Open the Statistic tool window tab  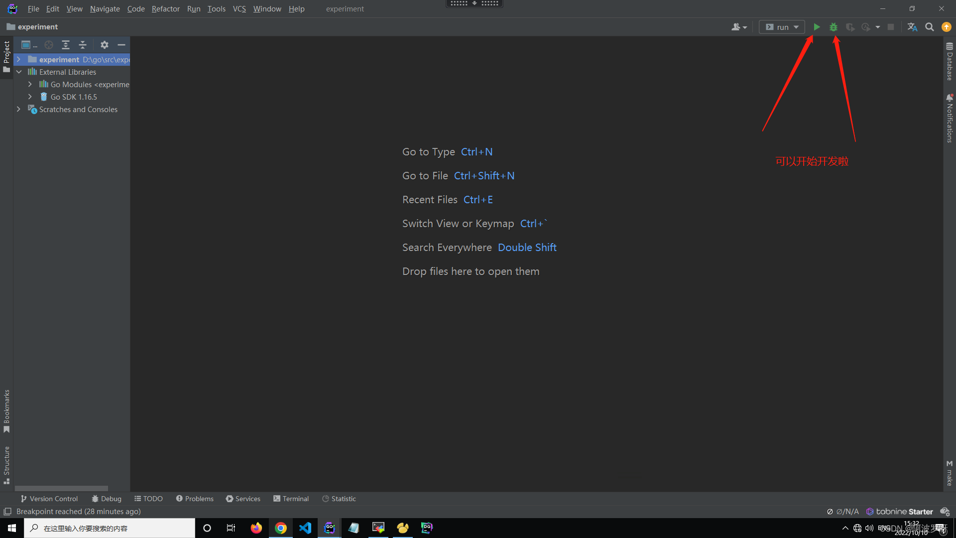339,499
